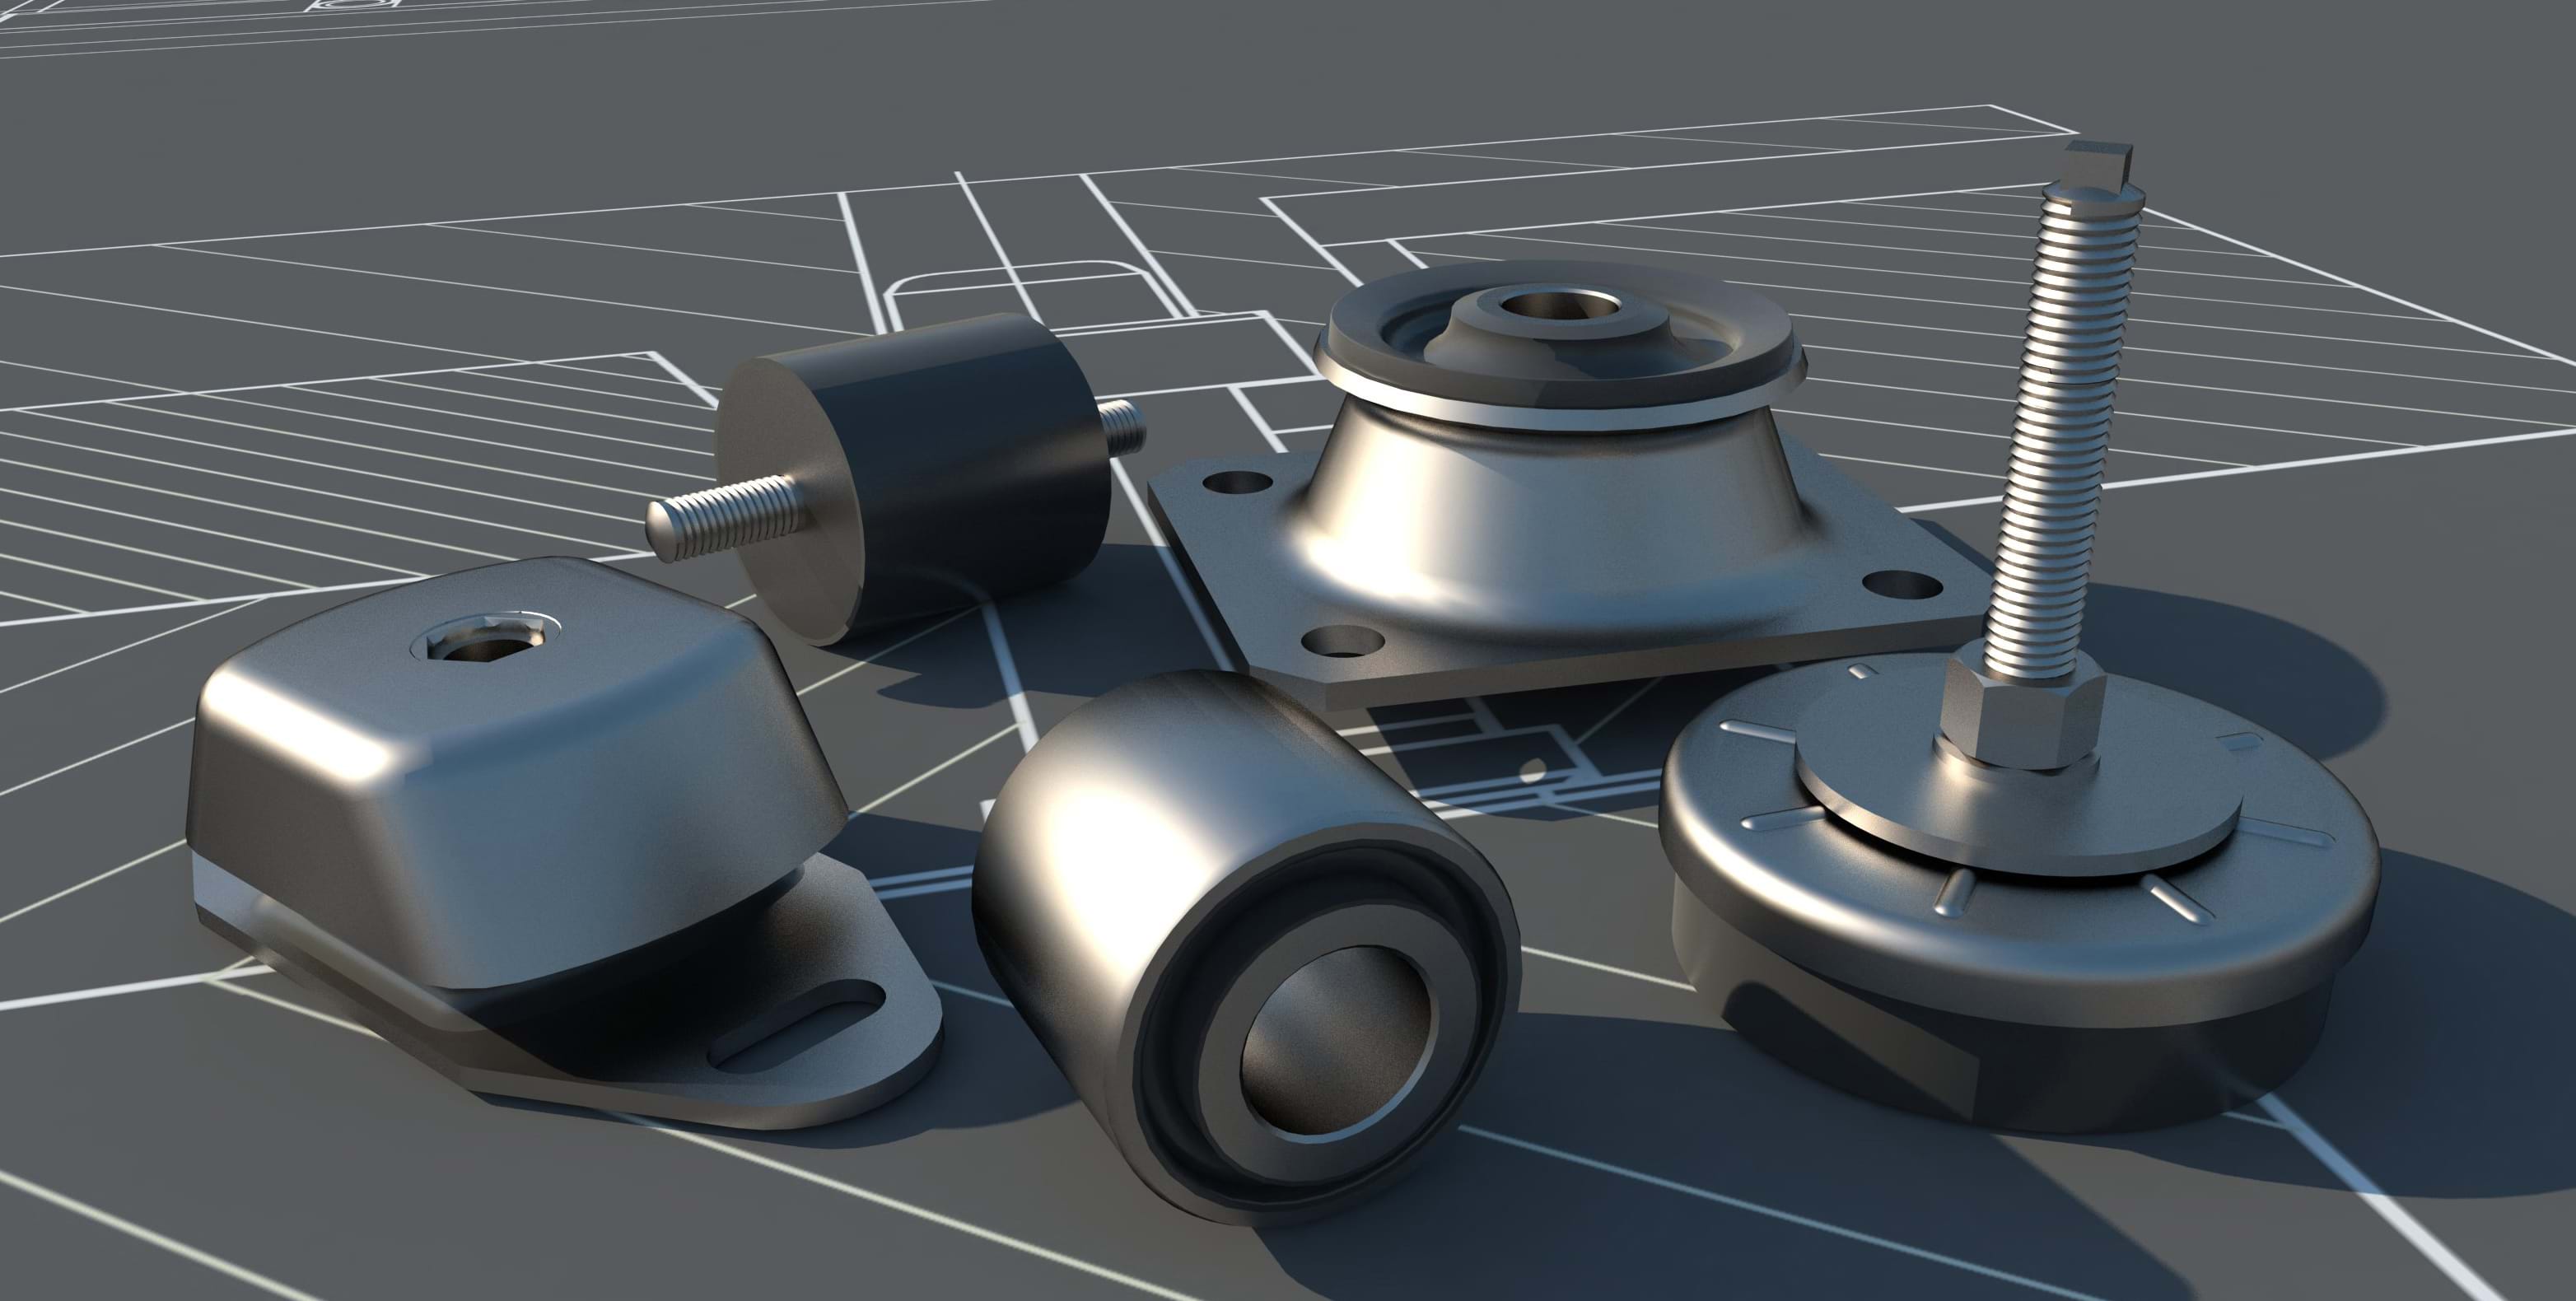Click the right threaded stud of bobbin mount

pos(1122,427)
